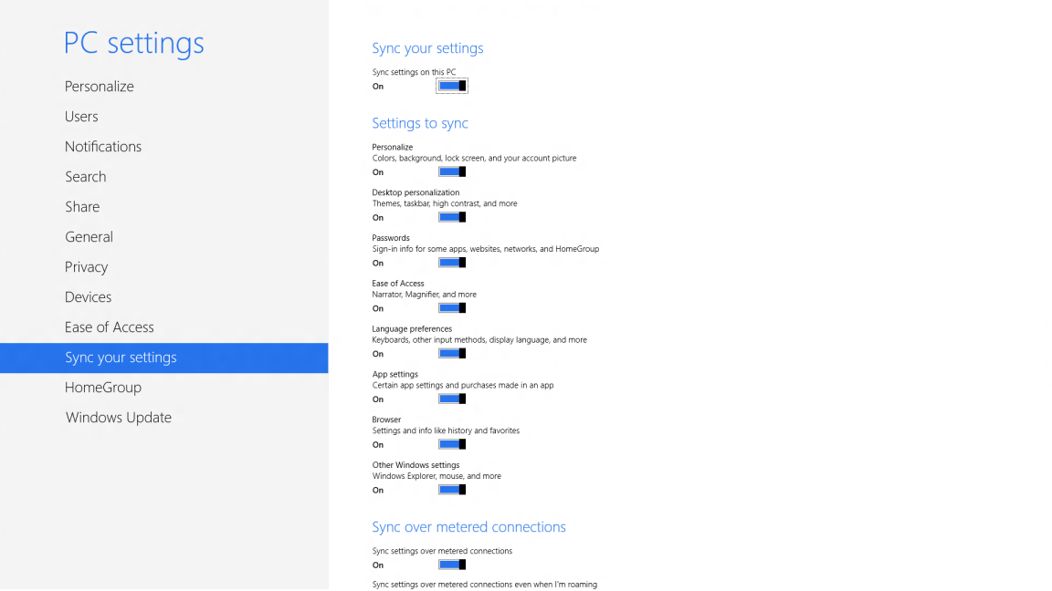Image resolution: width=1052 pixels, height=591 pixels.
Task: Toggle Language preferences sync
Action: (451, 353)
